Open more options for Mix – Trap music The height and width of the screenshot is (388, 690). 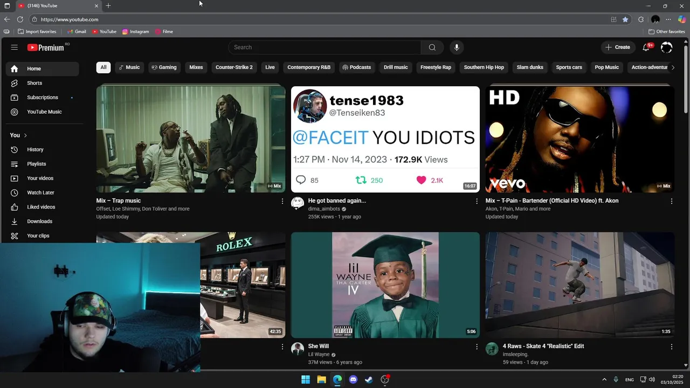click(x=282, y=201)
